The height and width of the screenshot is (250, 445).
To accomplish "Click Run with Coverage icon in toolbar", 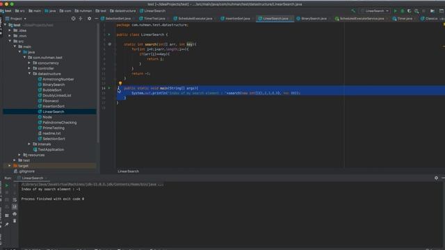I will coord(410,11).
